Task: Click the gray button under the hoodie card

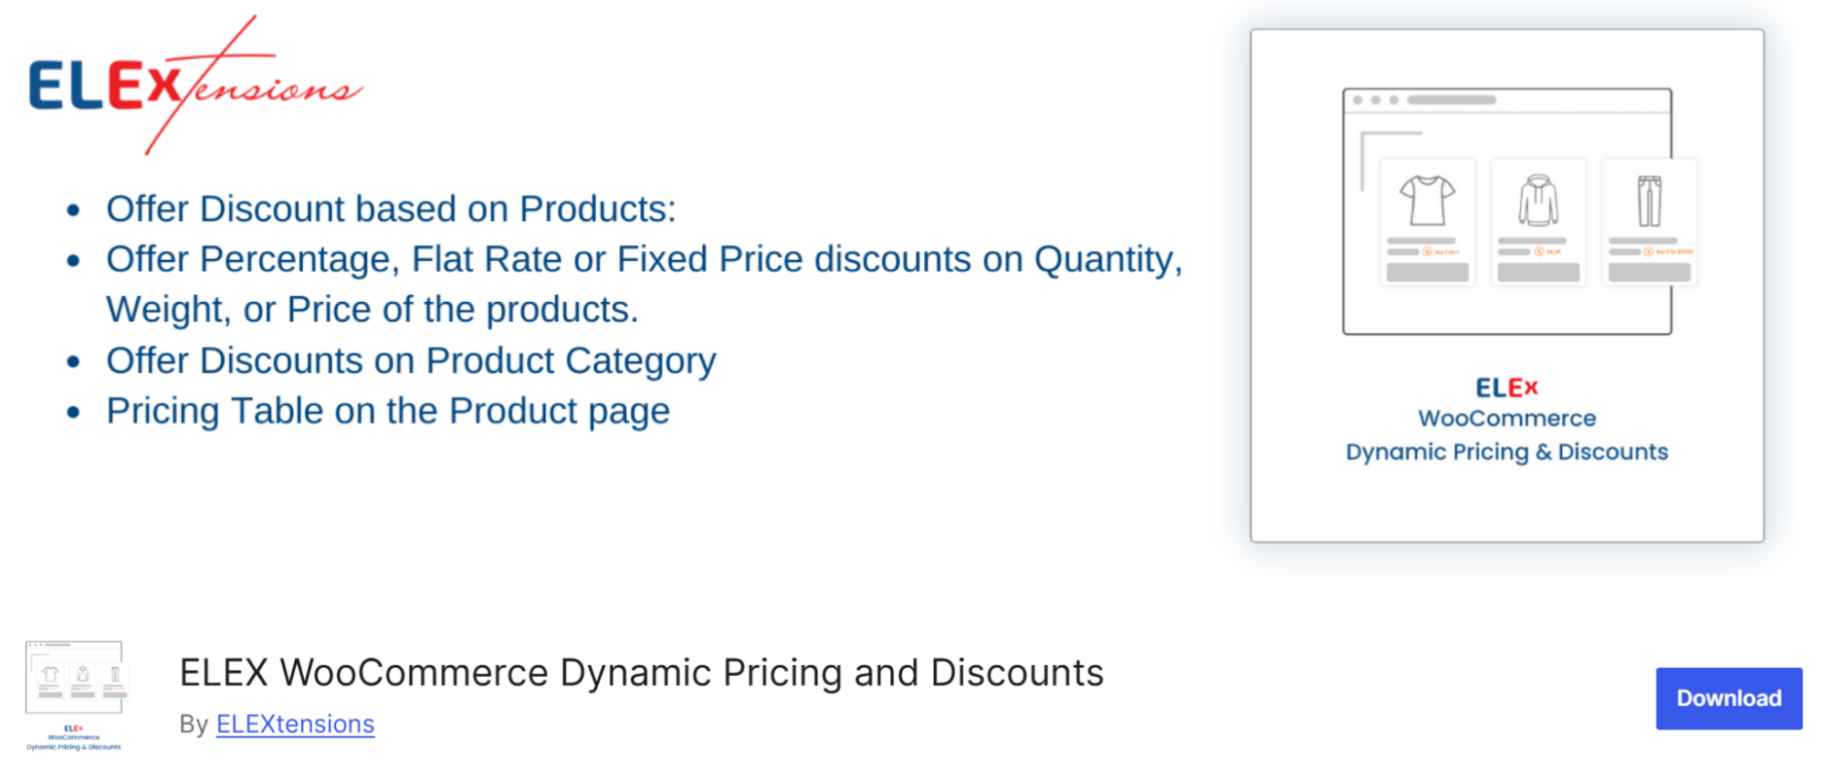Action: (1539, 272)
